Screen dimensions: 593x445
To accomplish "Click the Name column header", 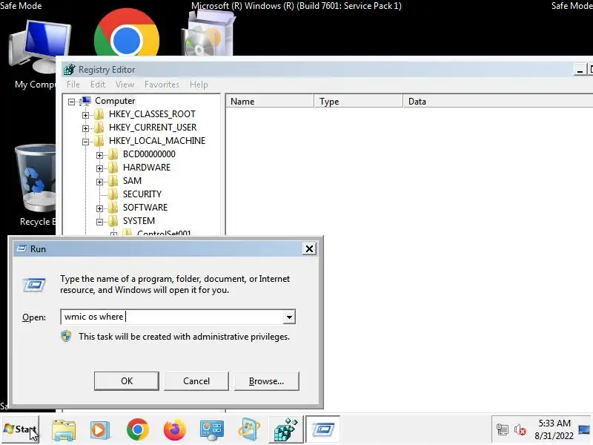I will tap(270, 101).
